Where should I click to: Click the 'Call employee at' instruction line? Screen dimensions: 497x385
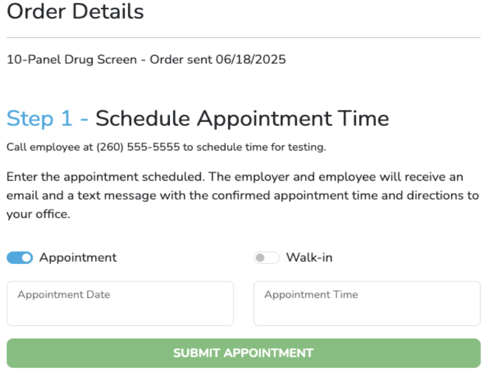(x=50, y=147)
